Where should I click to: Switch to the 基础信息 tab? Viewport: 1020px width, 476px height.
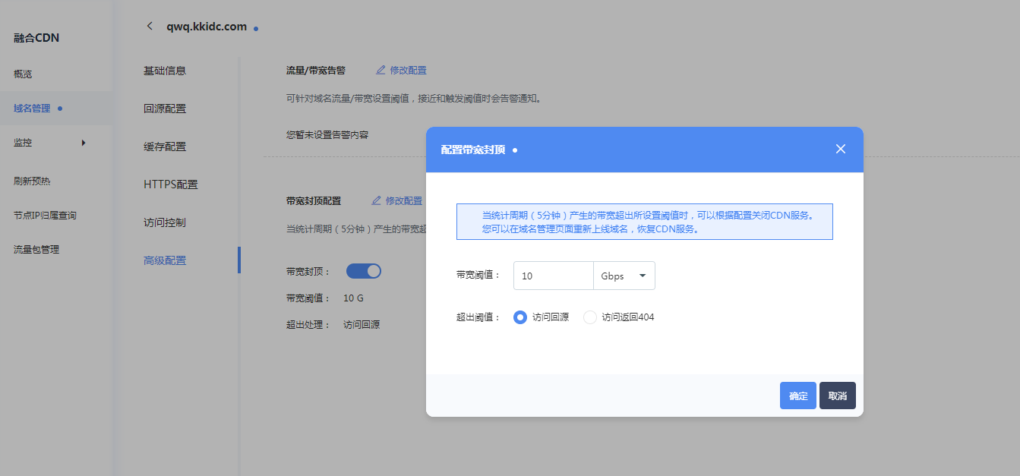click(165, 71)
